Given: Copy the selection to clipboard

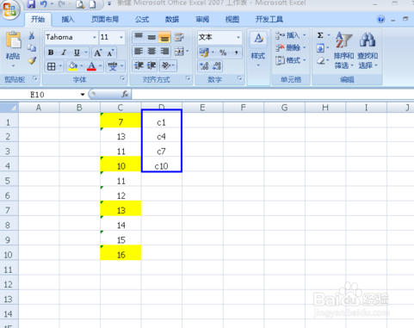Looking at the screenshot, I should (32, 48).
